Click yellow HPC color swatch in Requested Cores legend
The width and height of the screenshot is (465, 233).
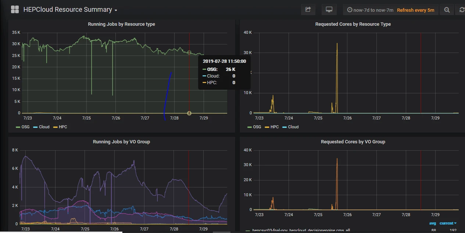pyautogui.click(x=267, y=127)
